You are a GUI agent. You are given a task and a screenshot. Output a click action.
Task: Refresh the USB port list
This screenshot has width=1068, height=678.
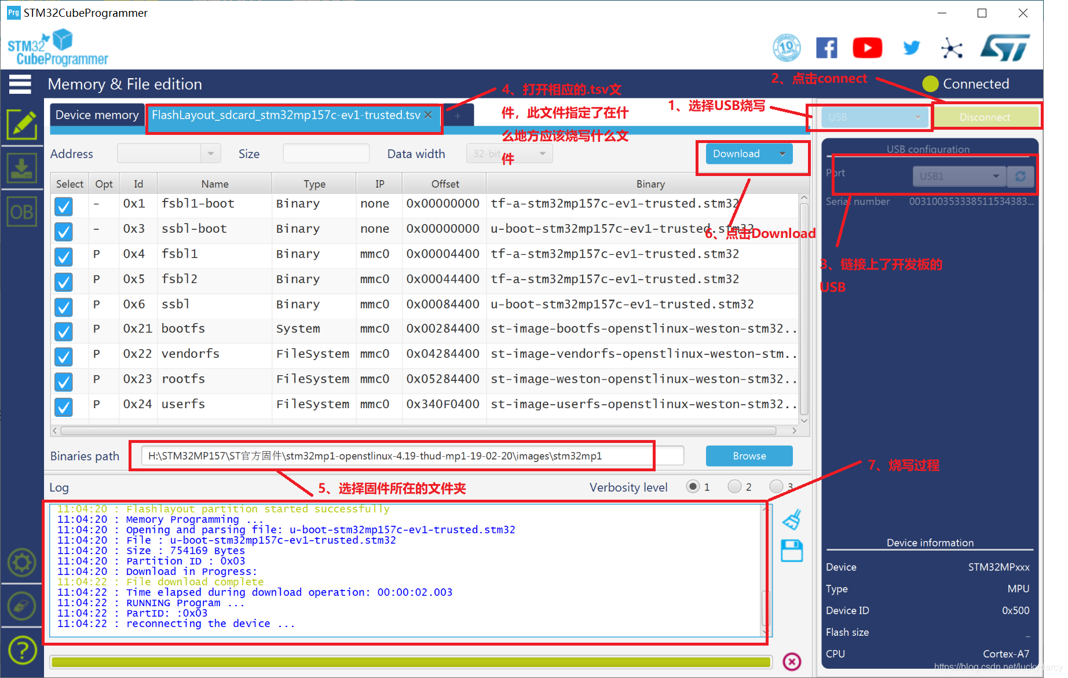click(x=1020, y=176)
